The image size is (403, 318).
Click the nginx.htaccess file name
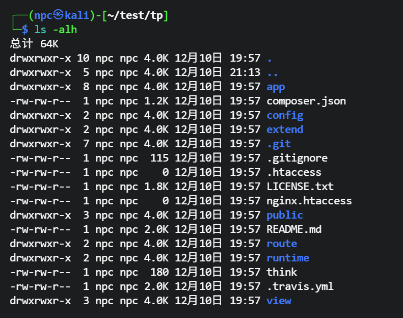point(309,201)
